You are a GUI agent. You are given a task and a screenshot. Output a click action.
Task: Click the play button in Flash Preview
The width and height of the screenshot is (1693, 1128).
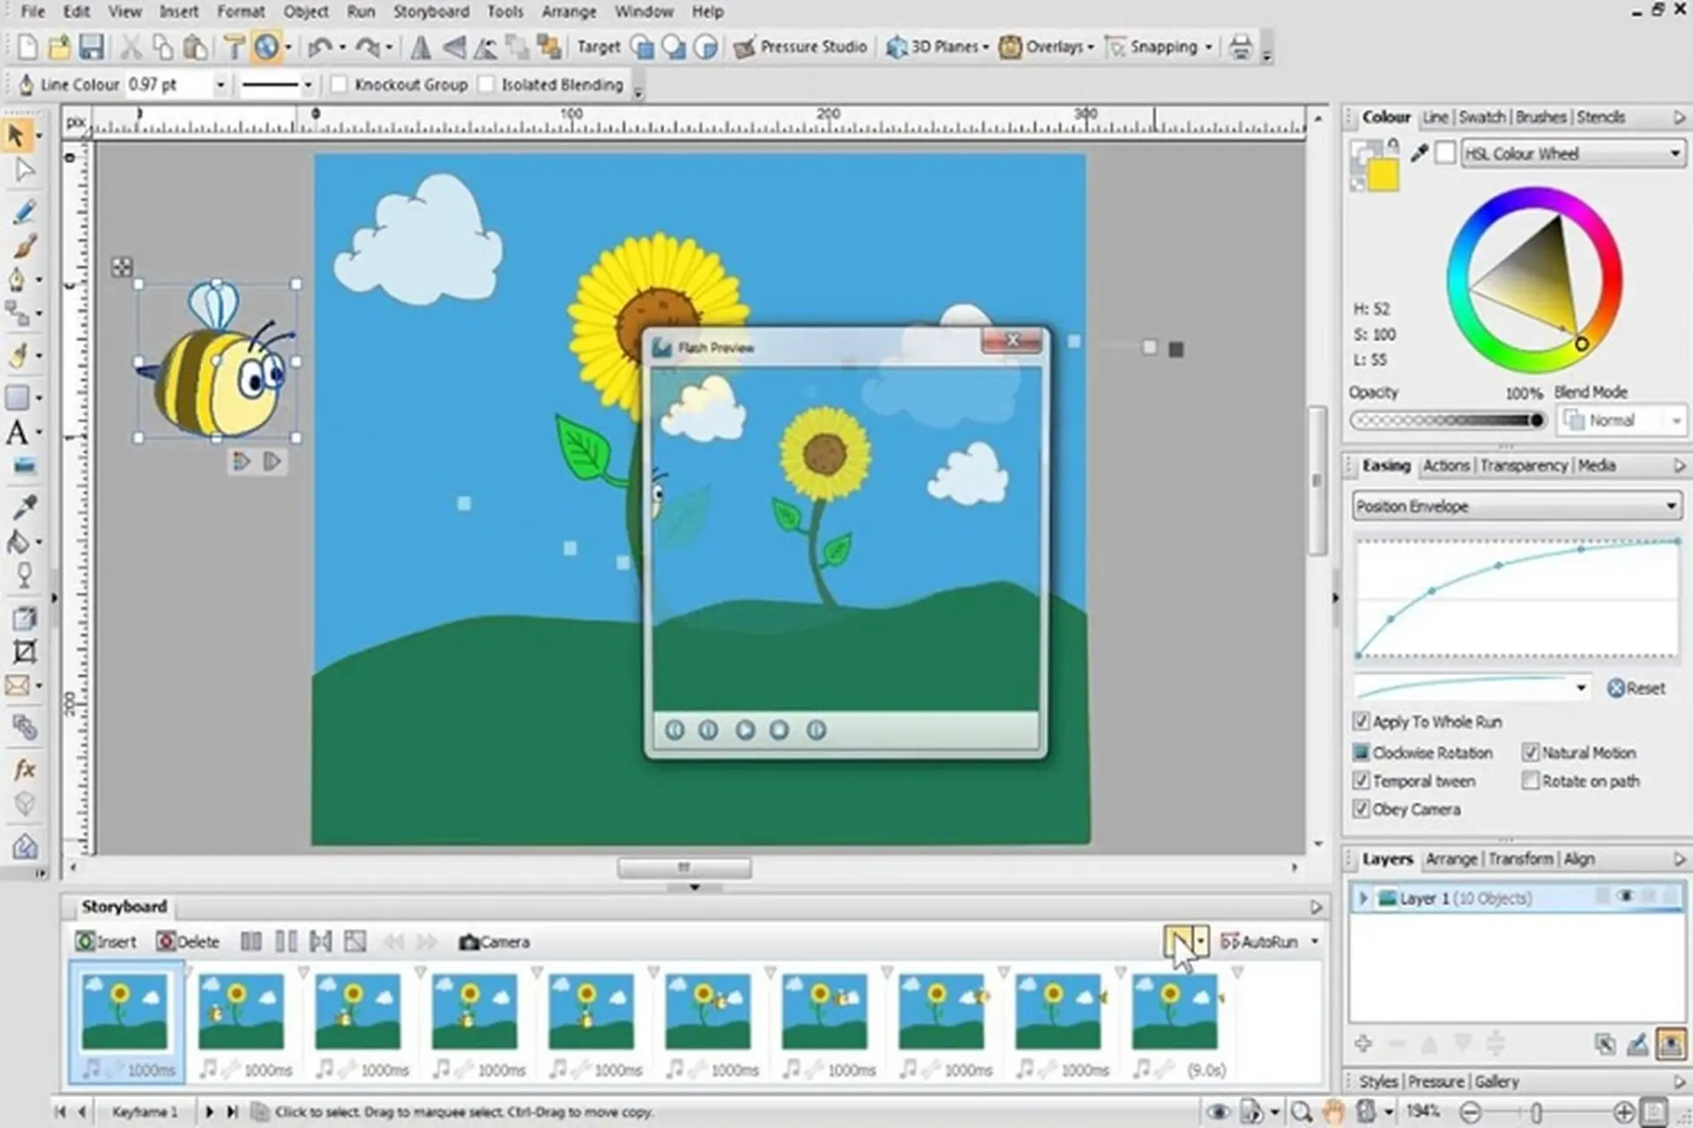pyautogui.click(x=745, y=730)
